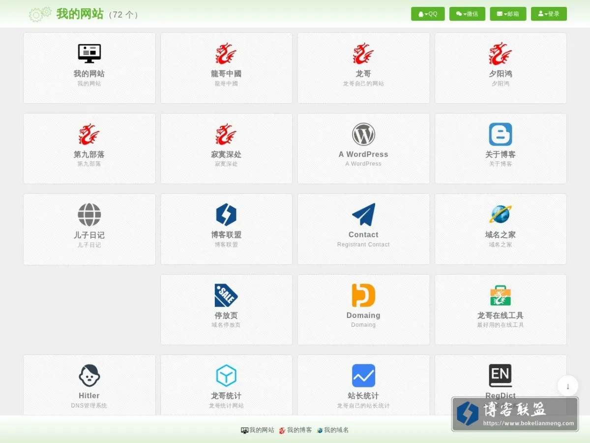Click the DNS管理系统 description text

(89, 406)
